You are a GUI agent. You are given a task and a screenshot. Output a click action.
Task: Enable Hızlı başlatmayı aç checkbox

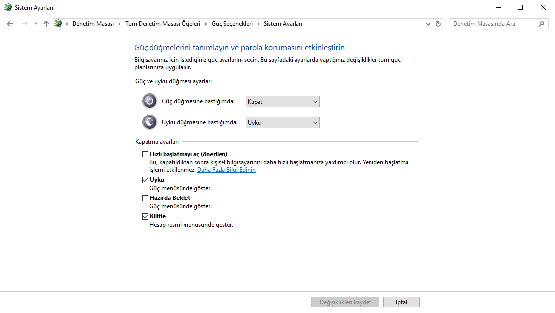click(145, 154)
